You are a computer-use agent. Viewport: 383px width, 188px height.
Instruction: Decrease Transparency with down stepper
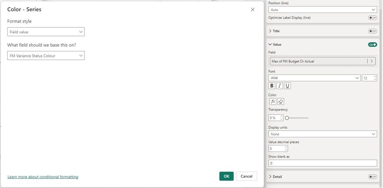coord(281,119)
